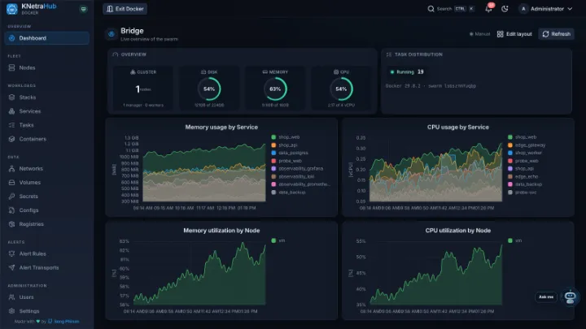Toggle dark mode with the moon icon

(505, 9)
